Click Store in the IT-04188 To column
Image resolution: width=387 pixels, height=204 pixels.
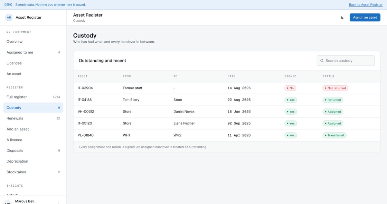(x=178, y=100)
